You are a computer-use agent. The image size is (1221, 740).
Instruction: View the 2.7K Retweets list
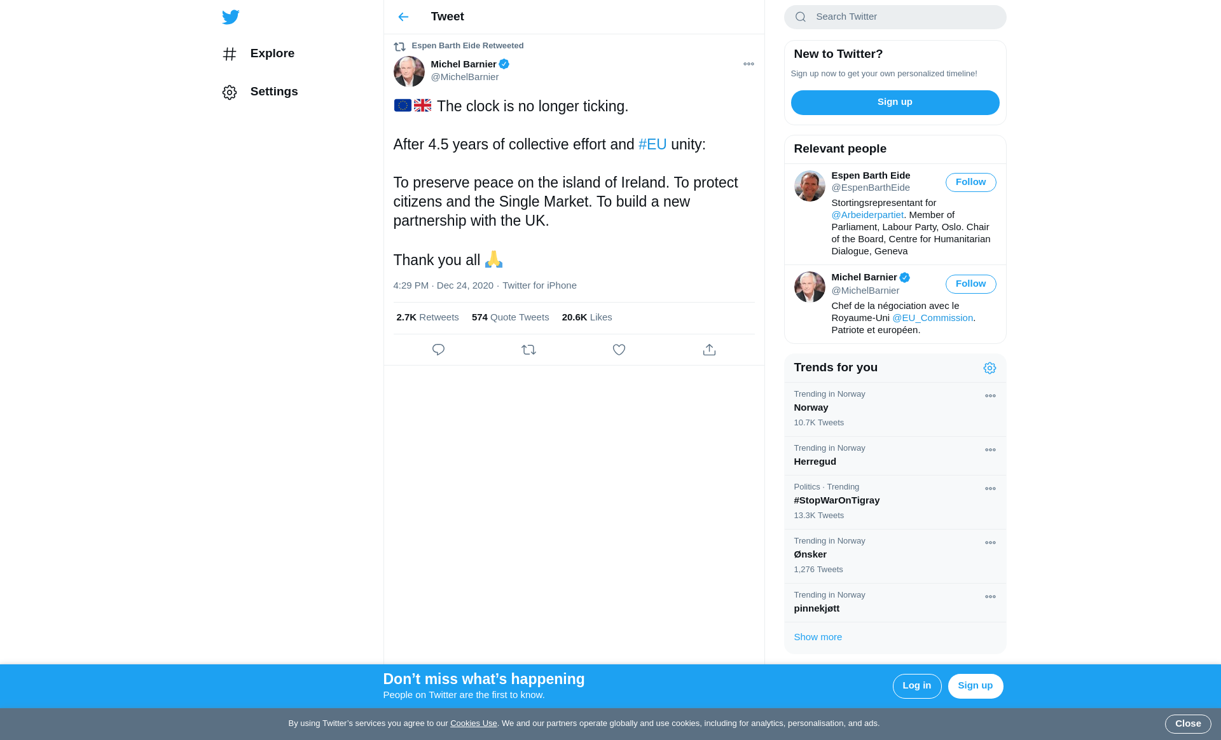coord(427,317)
